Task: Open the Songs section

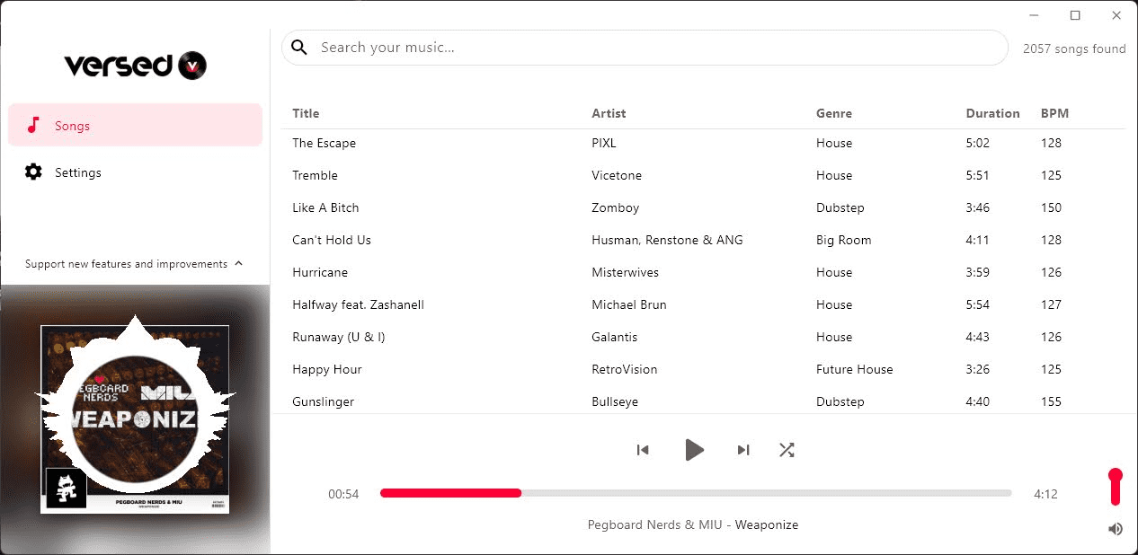Action: pos(135,126)
